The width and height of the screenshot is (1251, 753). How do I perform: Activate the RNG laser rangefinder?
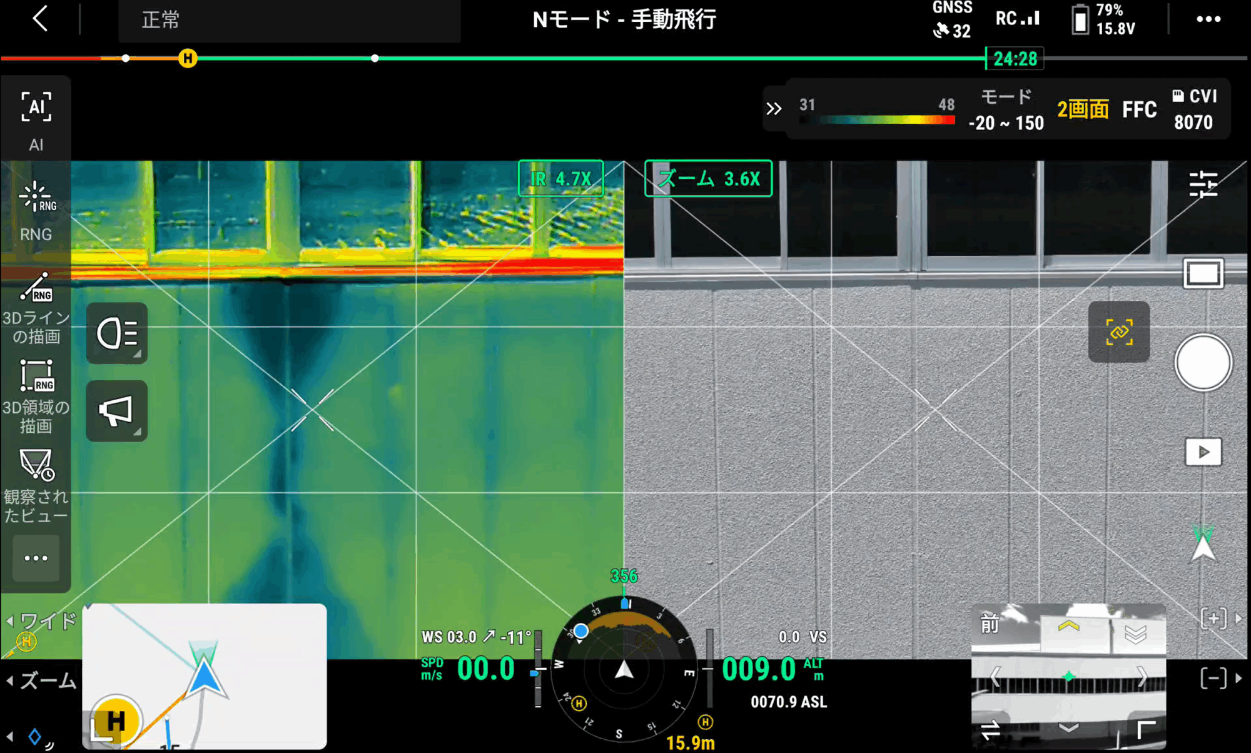pyautogui.click(x=36, y=211)
